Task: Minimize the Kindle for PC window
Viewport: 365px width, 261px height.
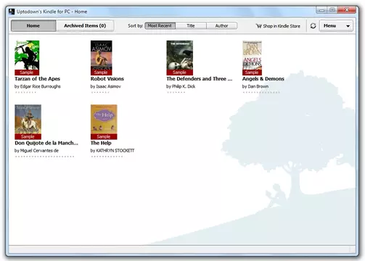Action: [x=321, y=10]
